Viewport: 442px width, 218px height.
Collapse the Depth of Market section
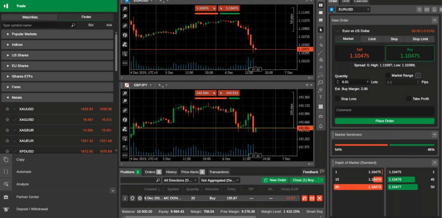point(434,163)
